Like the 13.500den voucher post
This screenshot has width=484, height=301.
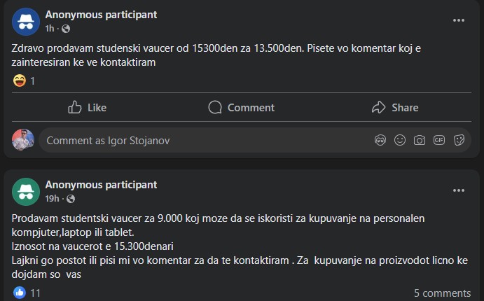(87, 107)
